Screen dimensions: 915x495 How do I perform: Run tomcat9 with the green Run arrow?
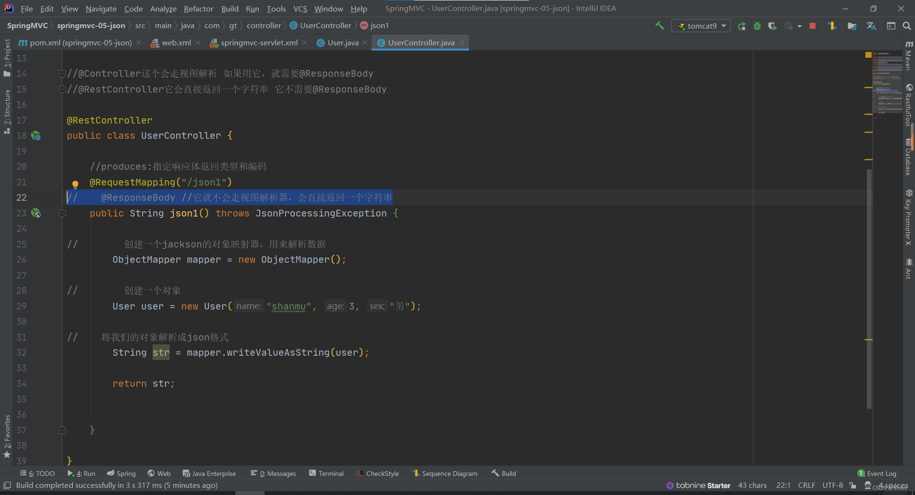742,26
